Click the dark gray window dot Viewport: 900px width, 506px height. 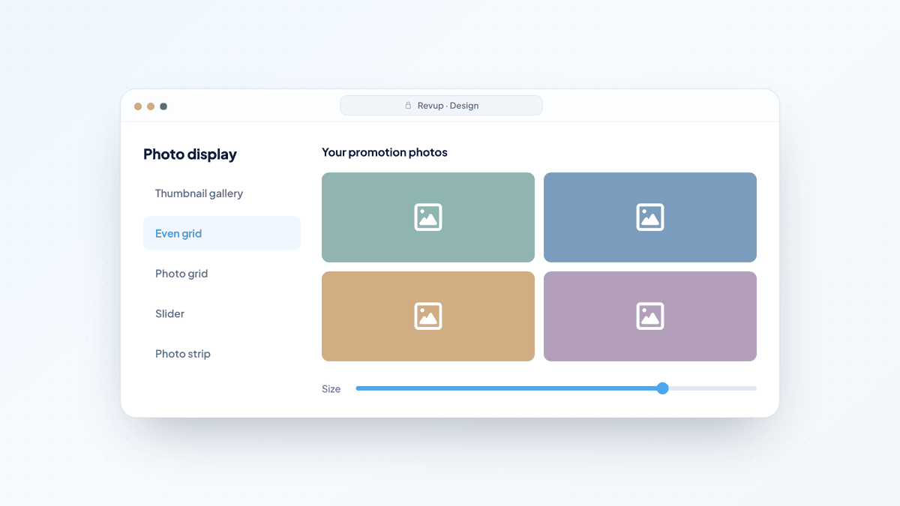point(163,106)
